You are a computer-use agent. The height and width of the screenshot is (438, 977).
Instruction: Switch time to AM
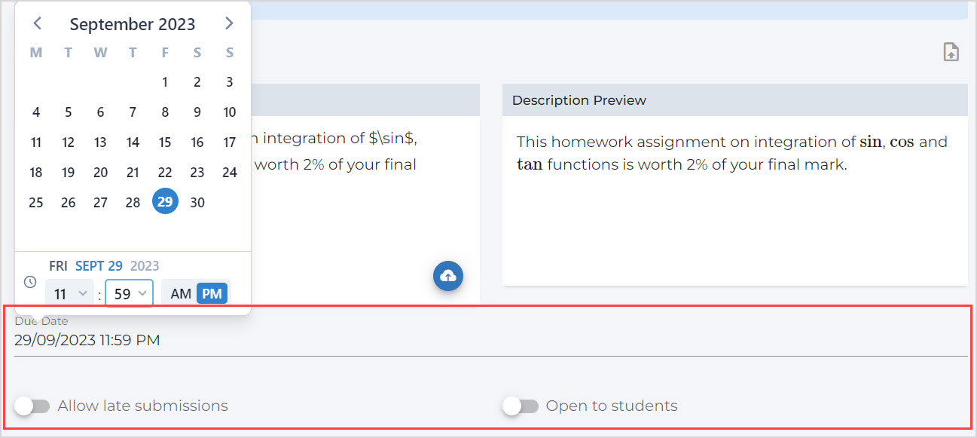(181, 294)
